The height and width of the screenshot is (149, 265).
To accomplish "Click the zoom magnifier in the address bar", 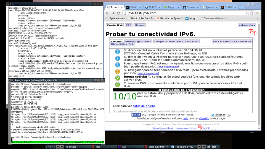I will [x=247, y=13].
